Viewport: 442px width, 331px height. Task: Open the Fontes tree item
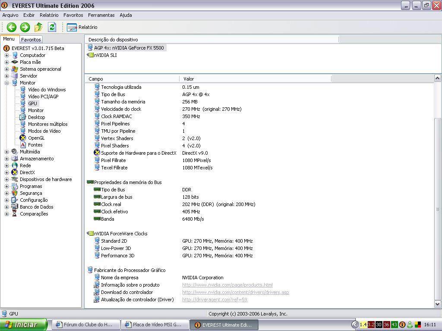[35, 145]
